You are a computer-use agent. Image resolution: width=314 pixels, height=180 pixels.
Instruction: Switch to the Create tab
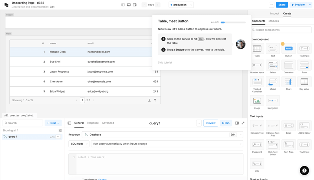pos(287,13)
